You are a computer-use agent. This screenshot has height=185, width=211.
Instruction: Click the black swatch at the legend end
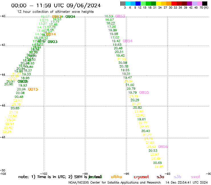204,3
